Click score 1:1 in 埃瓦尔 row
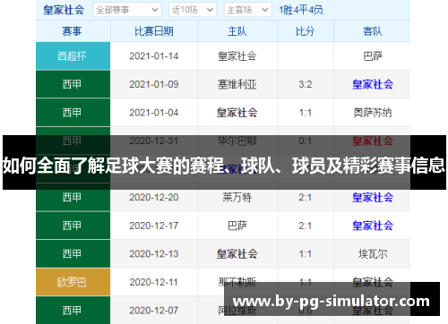Viewport: 448px width, 324px height. click(x=306, y=254)
